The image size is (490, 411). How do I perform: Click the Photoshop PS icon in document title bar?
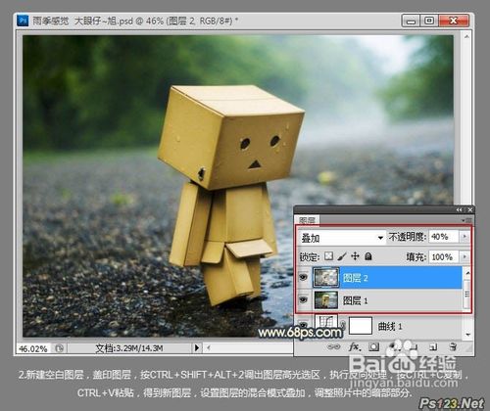pyautogui.click(x=23, y=21)
